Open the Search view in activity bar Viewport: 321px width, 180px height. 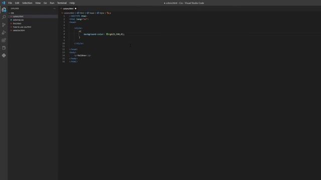pyautogui.click(x=4, y=17)
